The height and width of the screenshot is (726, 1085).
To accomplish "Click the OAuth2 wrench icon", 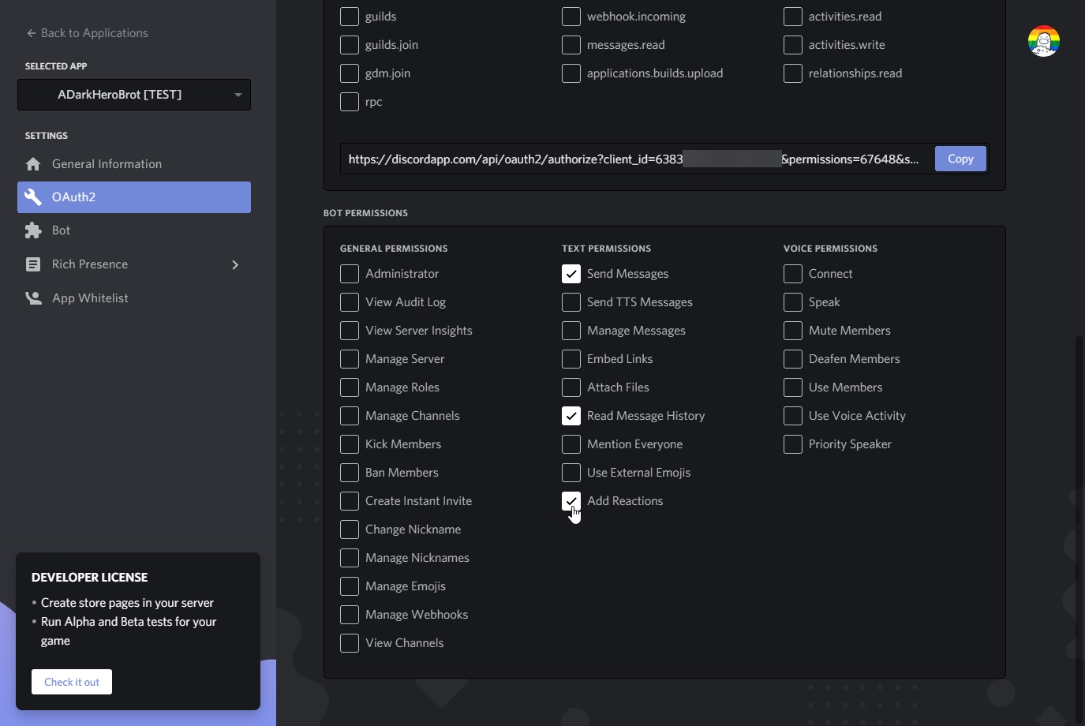I will pyautogui.click(x=33, y=197).
